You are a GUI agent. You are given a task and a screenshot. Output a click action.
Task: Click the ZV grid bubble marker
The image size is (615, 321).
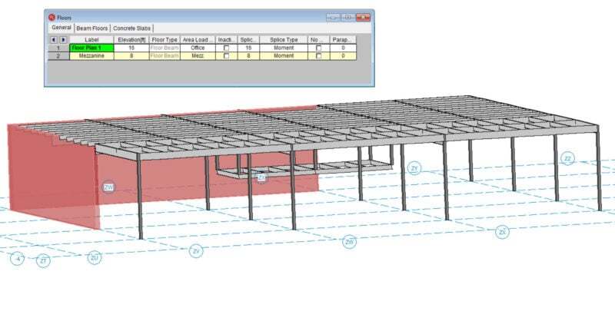[196, 251]
